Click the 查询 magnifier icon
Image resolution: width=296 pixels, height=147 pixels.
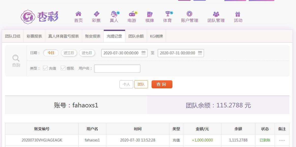pyautogui.click(x=16, y=58)
